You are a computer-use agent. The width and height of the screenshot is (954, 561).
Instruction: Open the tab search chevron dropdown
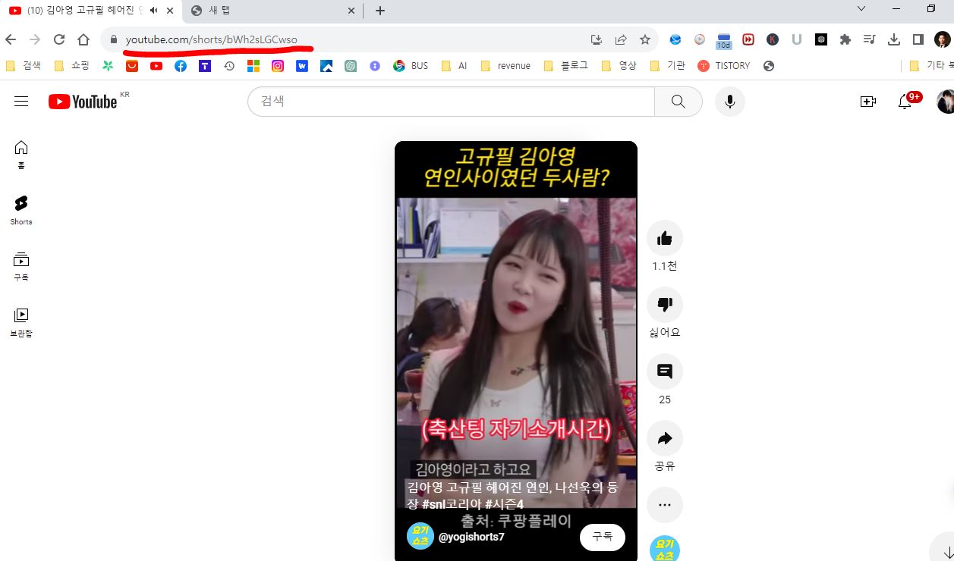[x=861, y=9]
